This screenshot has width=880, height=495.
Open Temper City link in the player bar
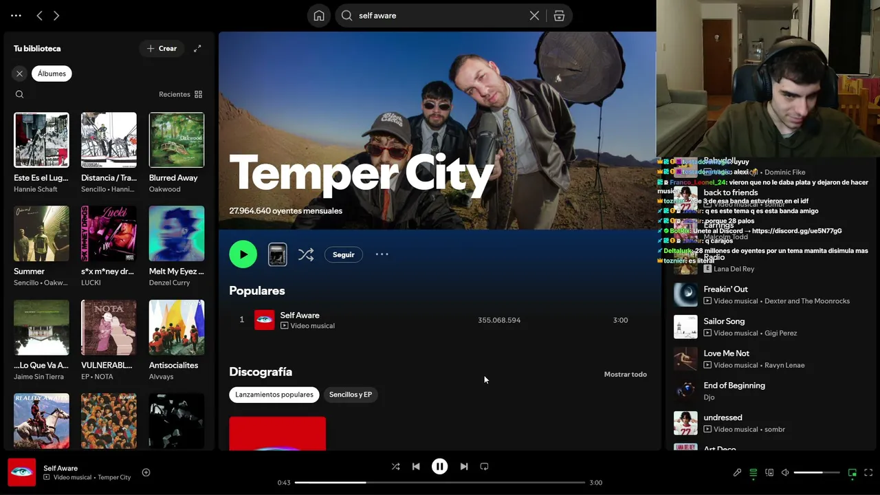(x=114, y=478)
